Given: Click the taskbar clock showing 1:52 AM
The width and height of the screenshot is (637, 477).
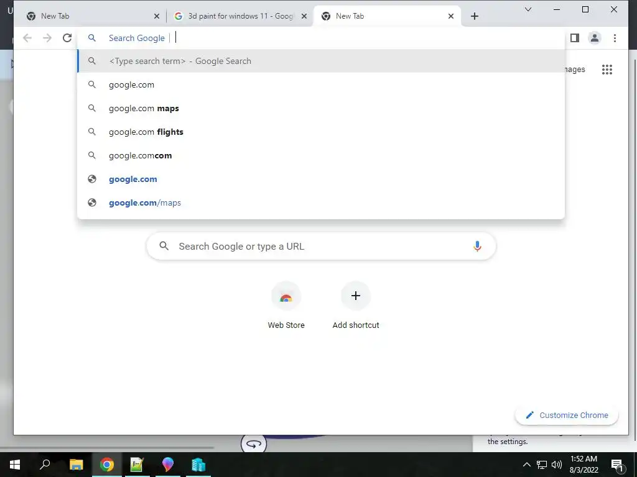Looking at the screenshot, I should tap(584, 465).
